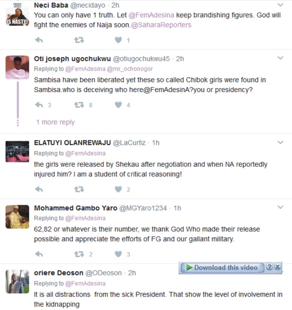Screen dimensions: 292x310
Task: Open oriere Deoson's profile name
Action: pos(59,273)
